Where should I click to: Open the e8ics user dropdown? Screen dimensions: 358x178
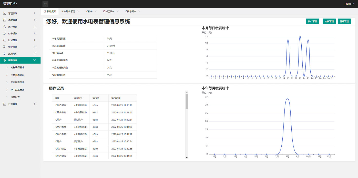(x=350, y=4)
